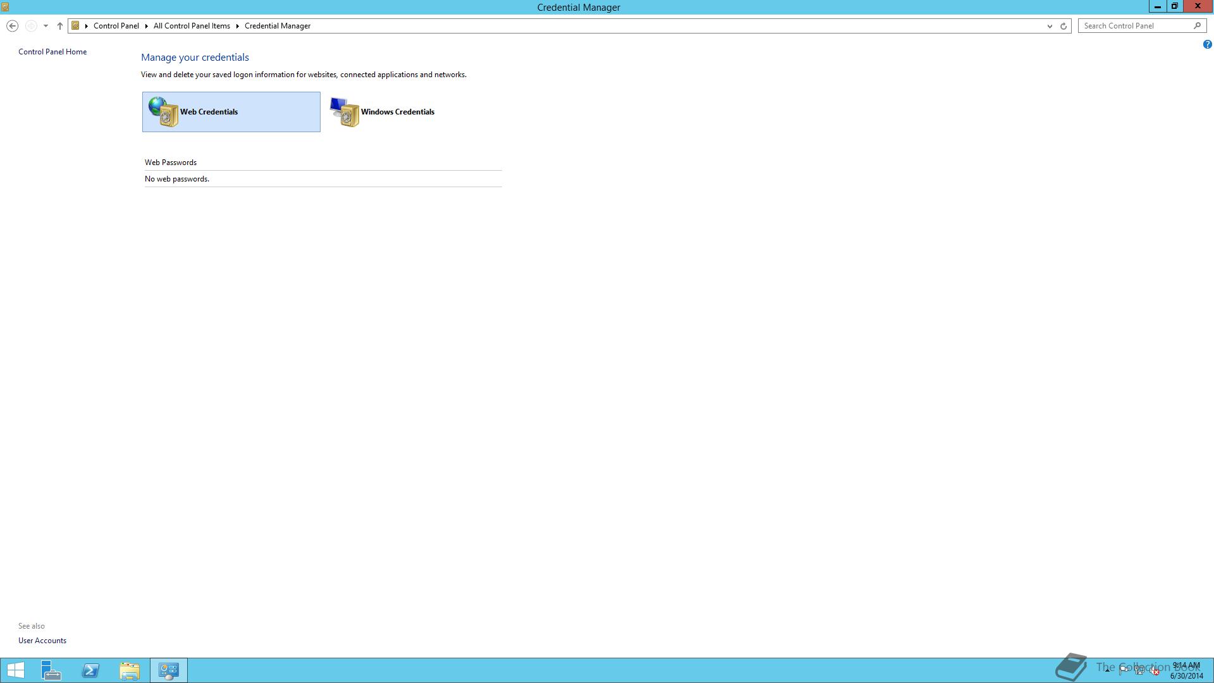Open User Accounts under See also
This screenshot has width=1214, height=683.
42,641
